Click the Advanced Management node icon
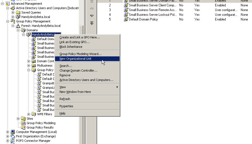The width and height of the screenshot is (252, 144). coord(7,4)
